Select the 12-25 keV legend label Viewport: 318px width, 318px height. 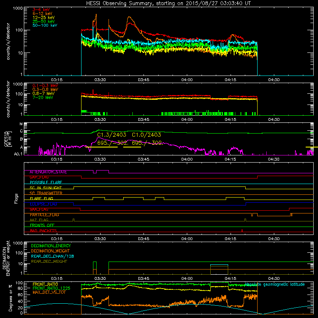click(x=44, y=17)
